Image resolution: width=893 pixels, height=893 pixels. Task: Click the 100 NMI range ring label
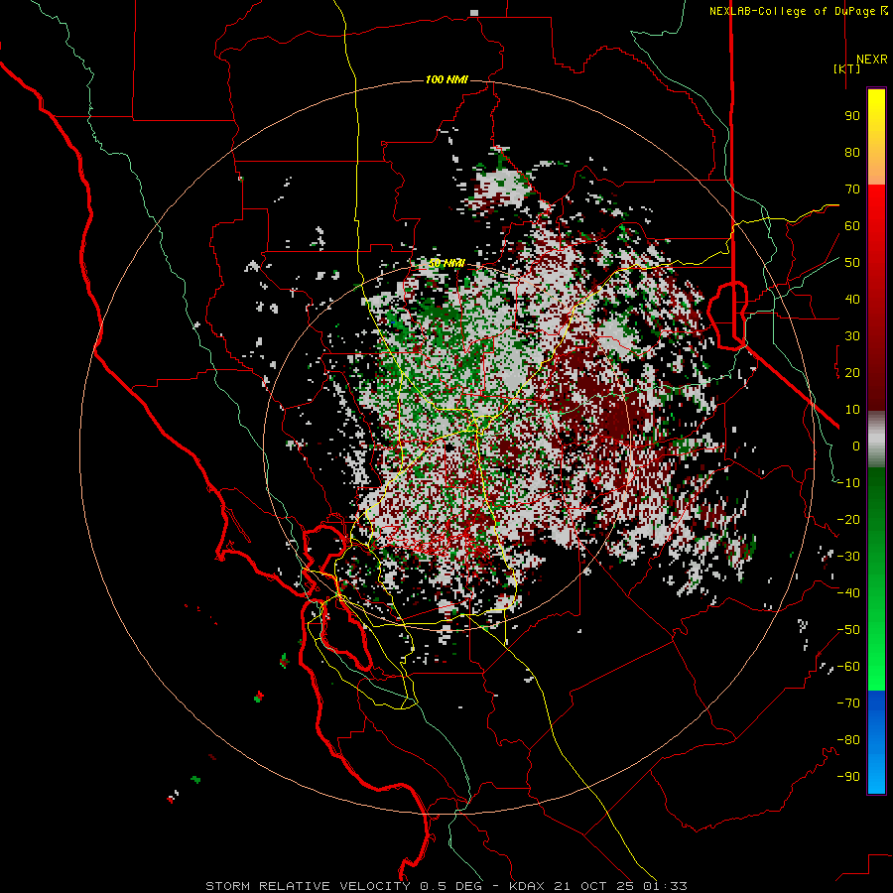pyautogui.click(x=446, y=79)
